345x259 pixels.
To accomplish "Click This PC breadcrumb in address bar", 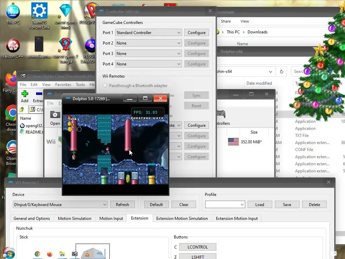I will (x=233, y=32).
